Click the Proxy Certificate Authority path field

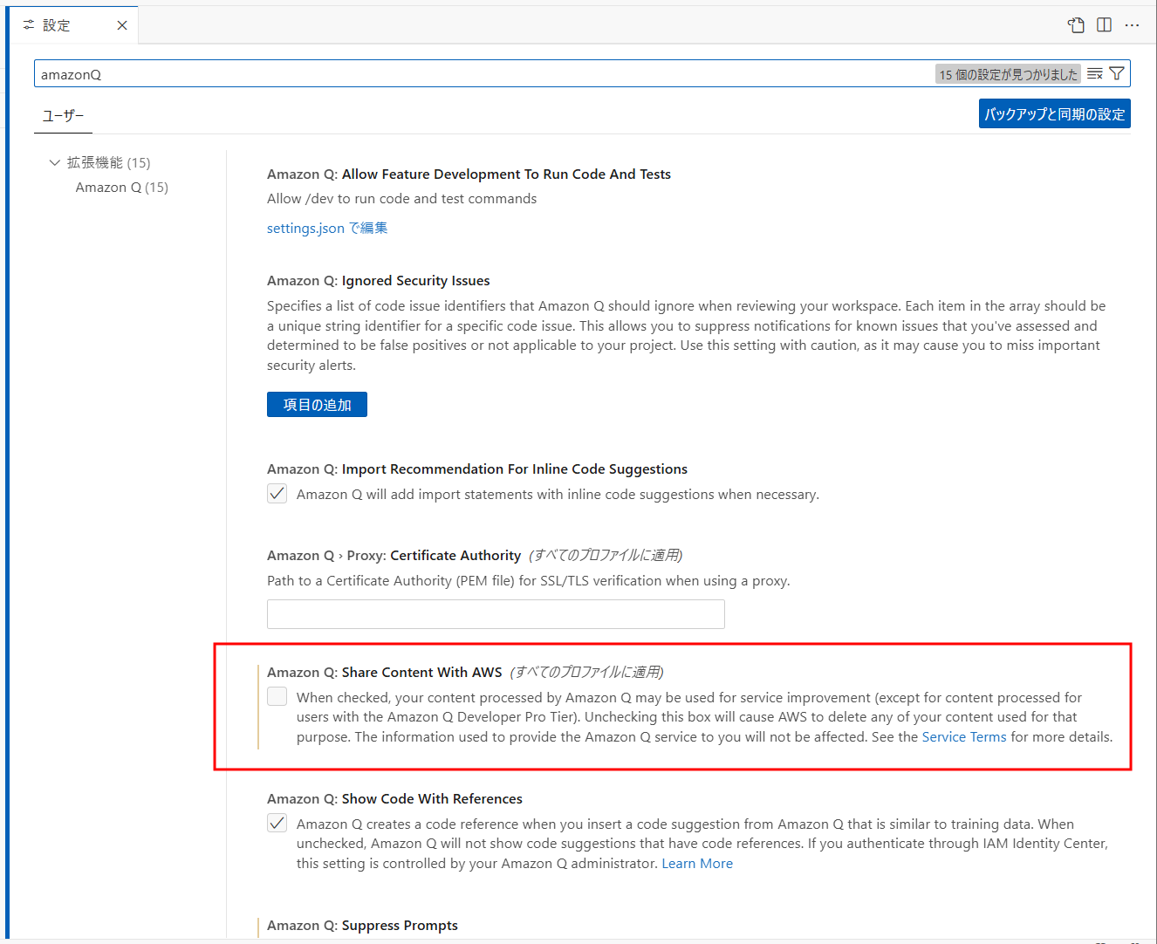click(496, 614)
